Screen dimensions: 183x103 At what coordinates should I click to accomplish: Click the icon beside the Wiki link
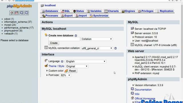point(132,94)
